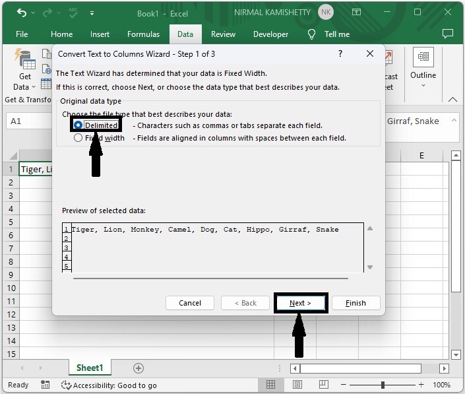Open the Formulas tab
The height and width of the screenshot is (394, 465).
(144, 34)
